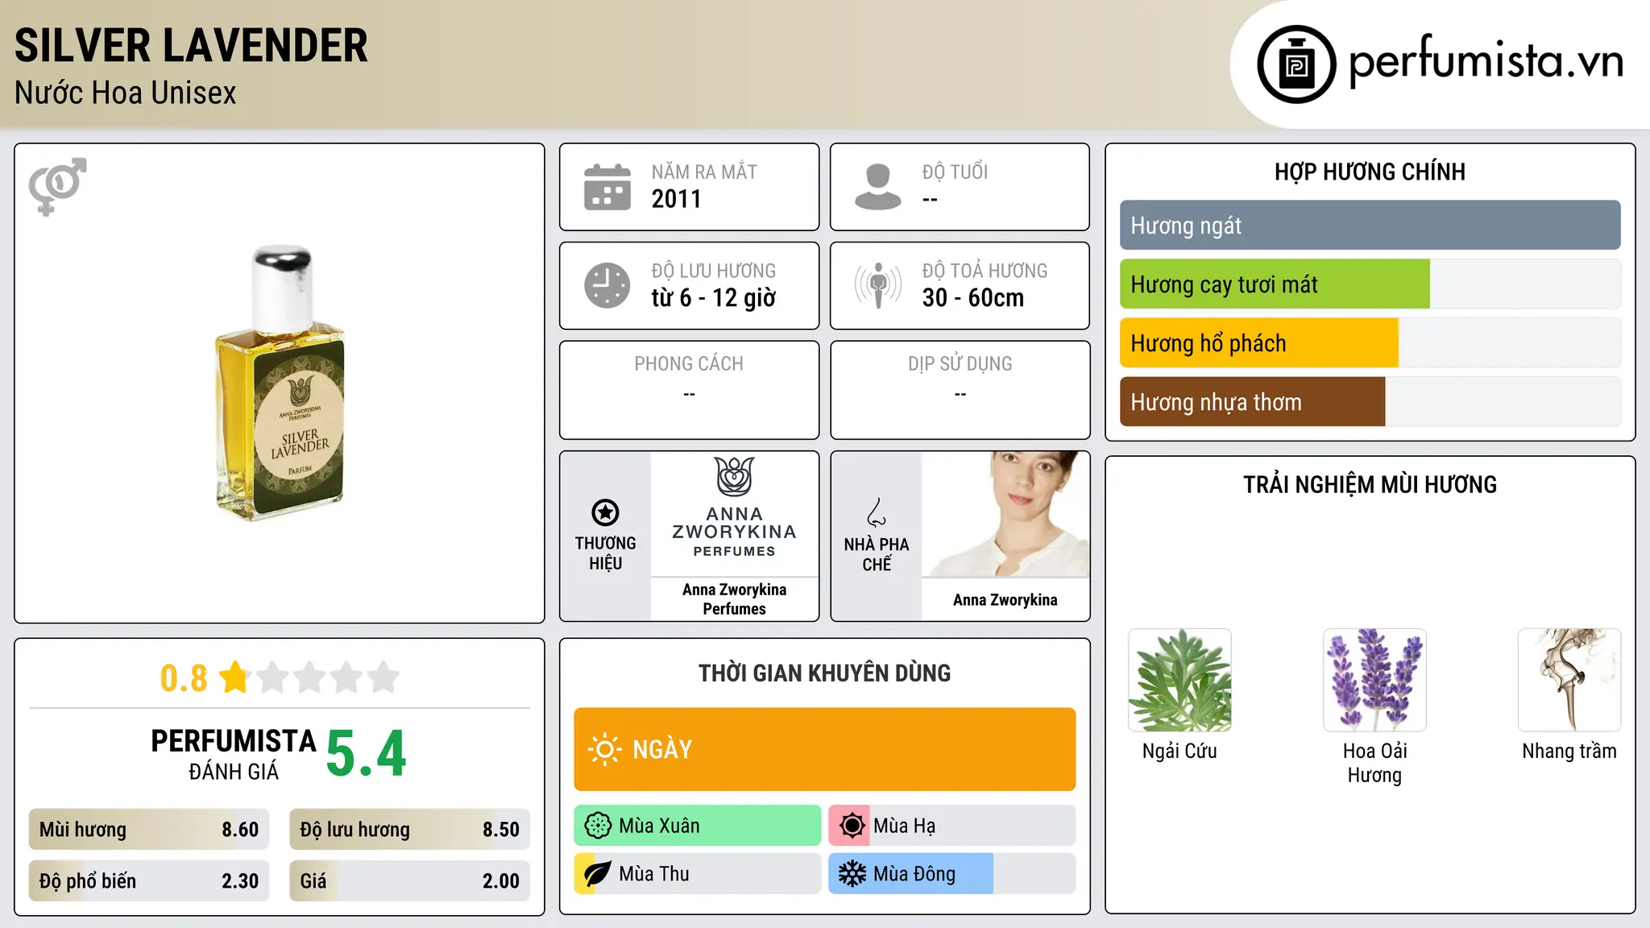Click the 'từ 6 - 12 giờ' longevity value
Screen dimensions: 1650x928
(714, 298)
